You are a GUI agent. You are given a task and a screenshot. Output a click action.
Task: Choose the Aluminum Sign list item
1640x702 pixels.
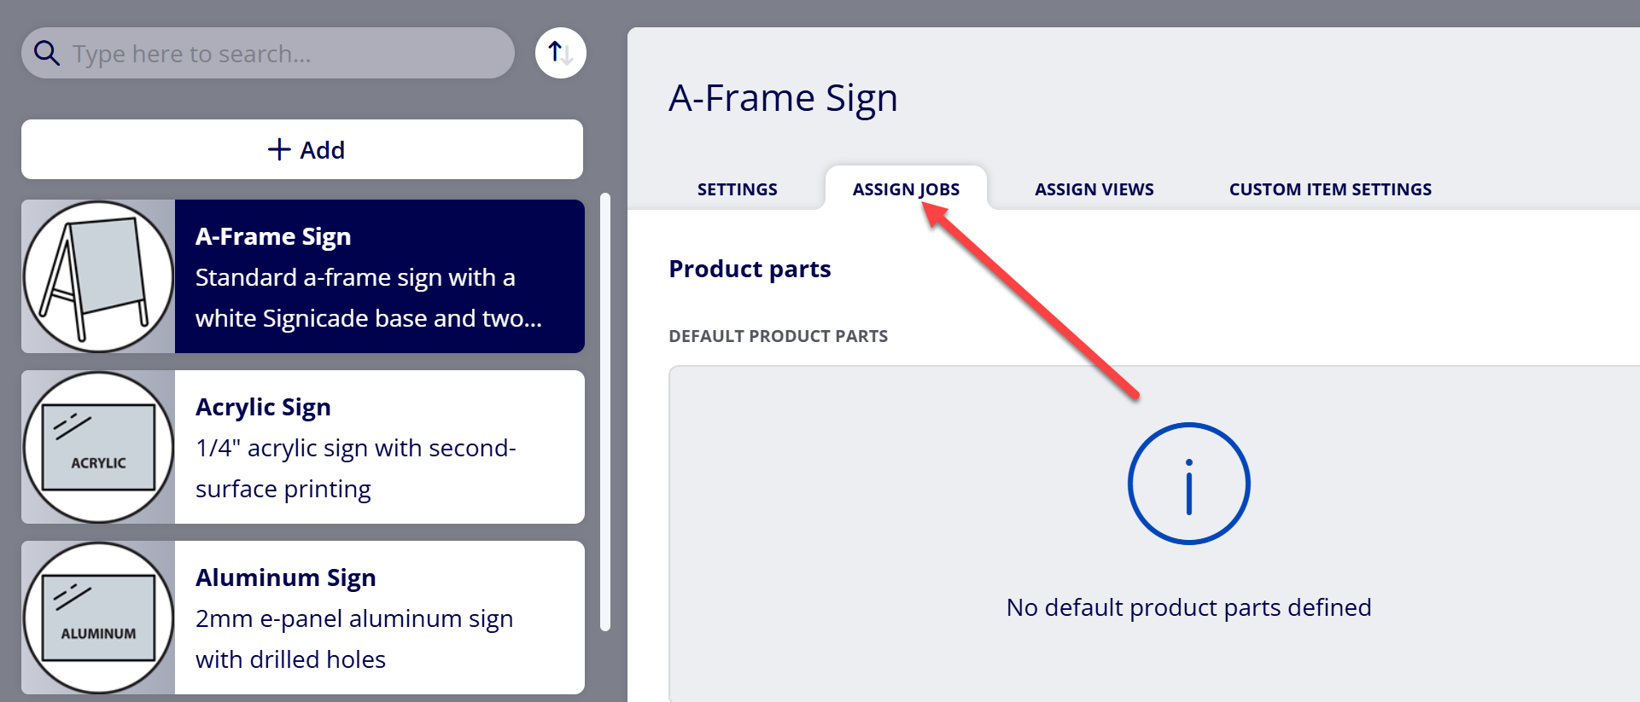tap(303, 618)
